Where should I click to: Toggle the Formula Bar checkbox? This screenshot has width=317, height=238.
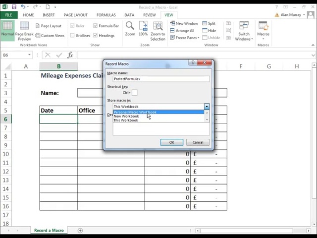pos(95,26)
